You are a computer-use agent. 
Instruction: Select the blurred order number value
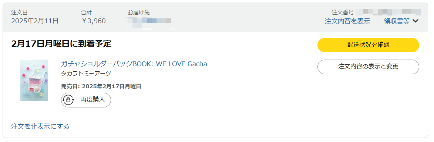coord(388,12)
